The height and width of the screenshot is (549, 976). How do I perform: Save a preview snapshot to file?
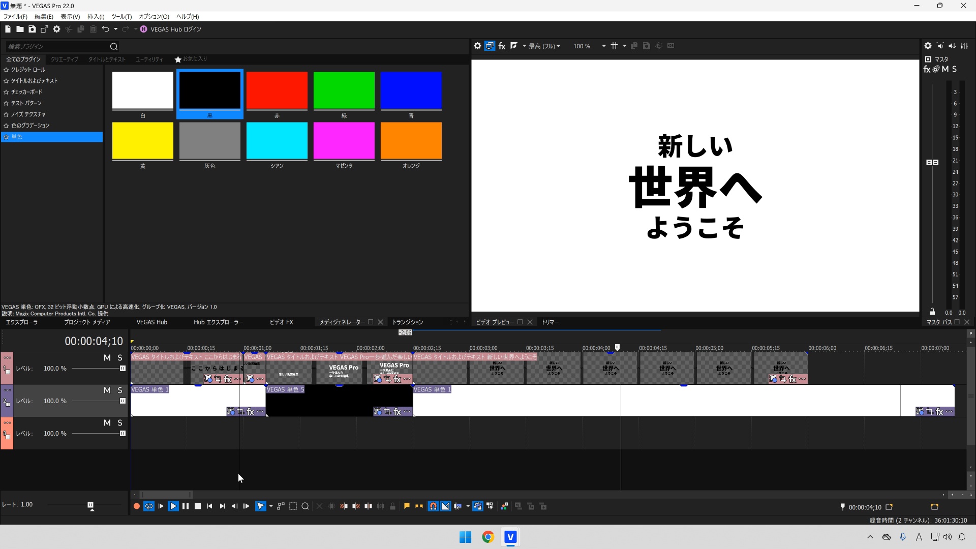646,46
